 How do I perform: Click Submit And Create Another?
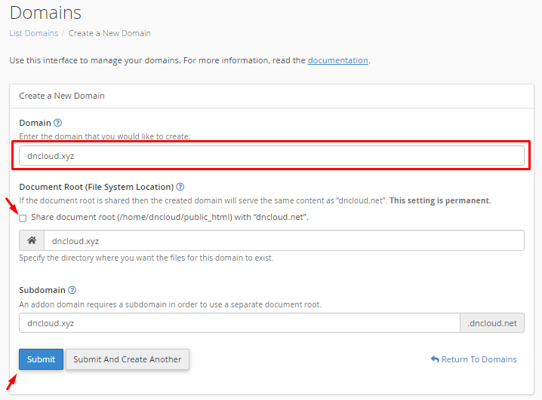click(127, 359)
